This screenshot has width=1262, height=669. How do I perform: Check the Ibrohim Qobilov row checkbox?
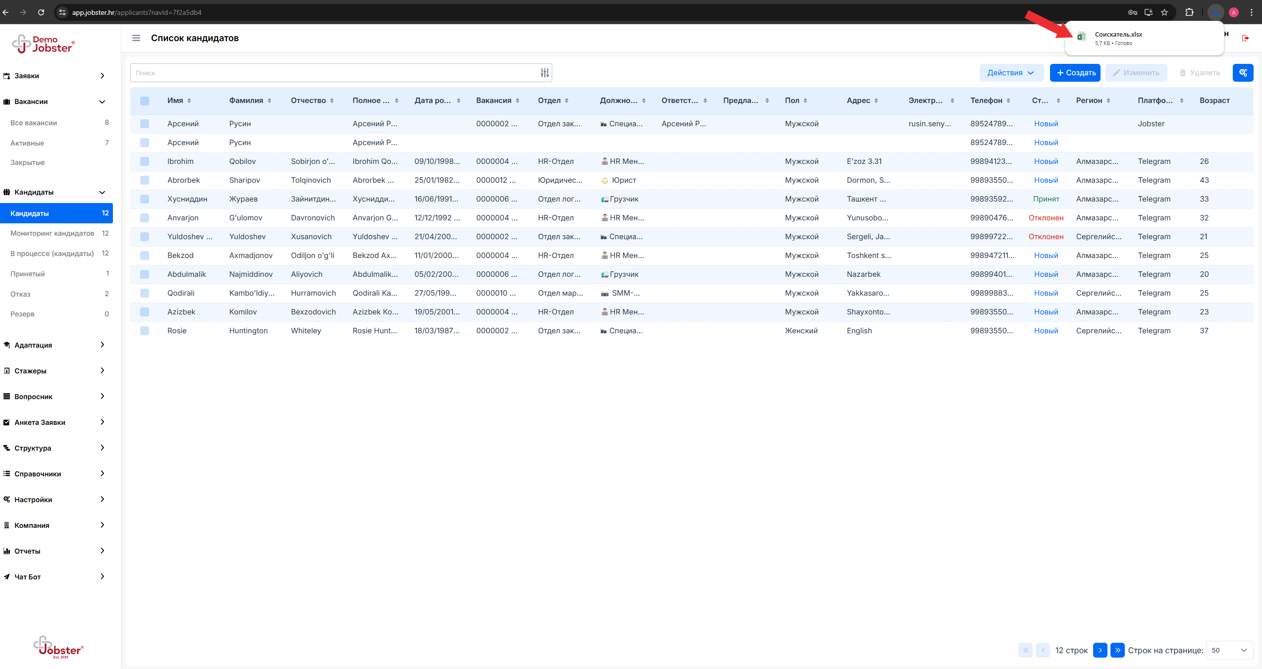tap(145, 161)
